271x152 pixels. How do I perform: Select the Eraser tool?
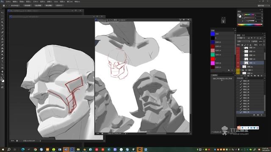coord(2,45)
